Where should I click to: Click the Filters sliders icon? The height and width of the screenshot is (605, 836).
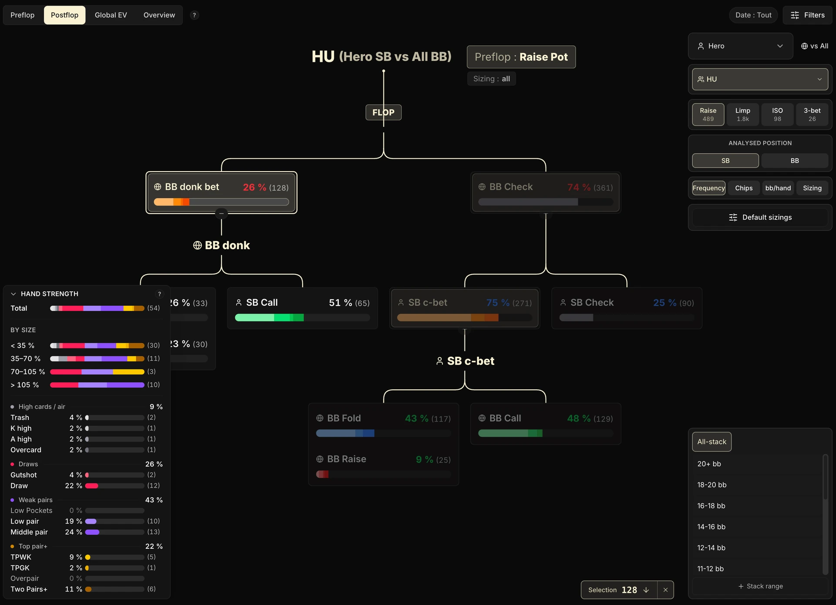pyautogui.click(x=795, y=15)
